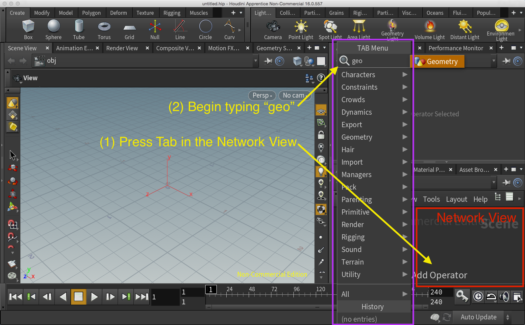Toggle the Auto Update mode button
The height and width of the screenshot is (325, 525).
(x=478, y=317)
